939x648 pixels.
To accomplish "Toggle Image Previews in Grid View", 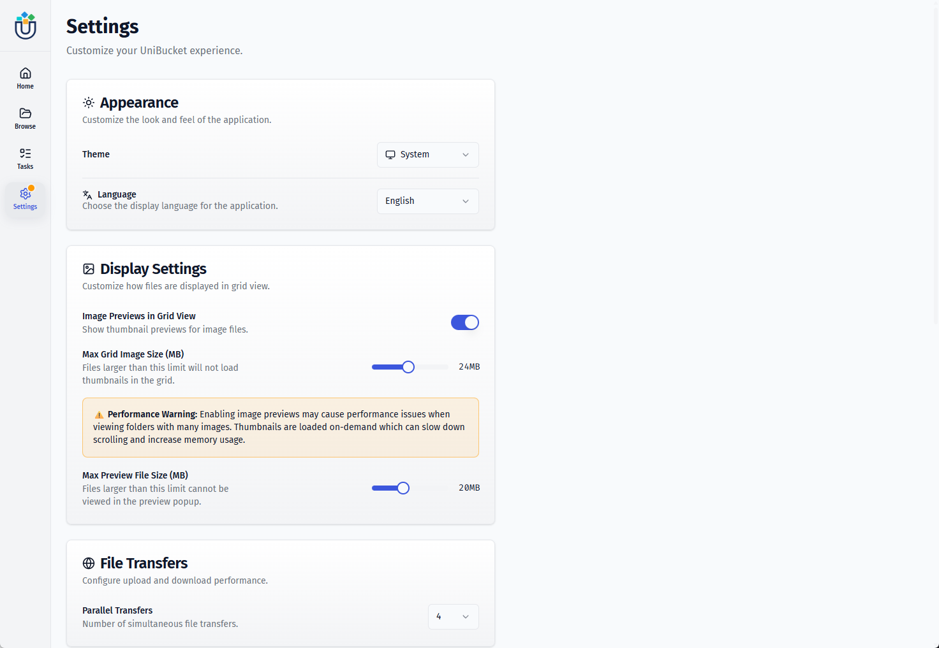I will pyautogui.click(x=464, y=322).
